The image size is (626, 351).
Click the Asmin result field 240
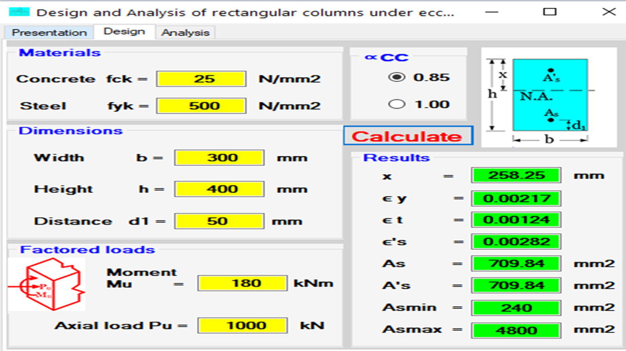[x=516, y=308]
